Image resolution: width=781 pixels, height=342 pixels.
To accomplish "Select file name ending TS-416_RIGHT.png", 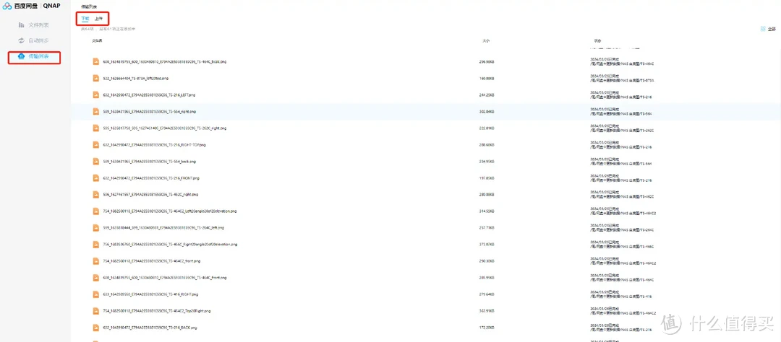I will coord(150,294).
